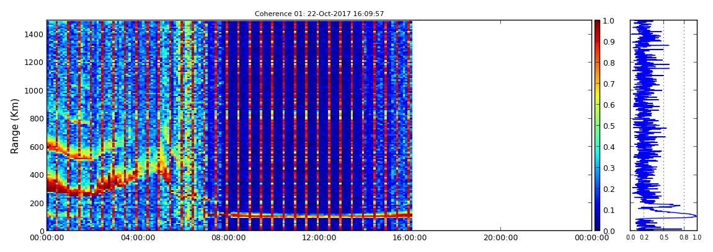The width and height of the screenshot is (713, 252).
Task: Click the 0.8 label under the profile plot
Action: click(x=684, y=238)
